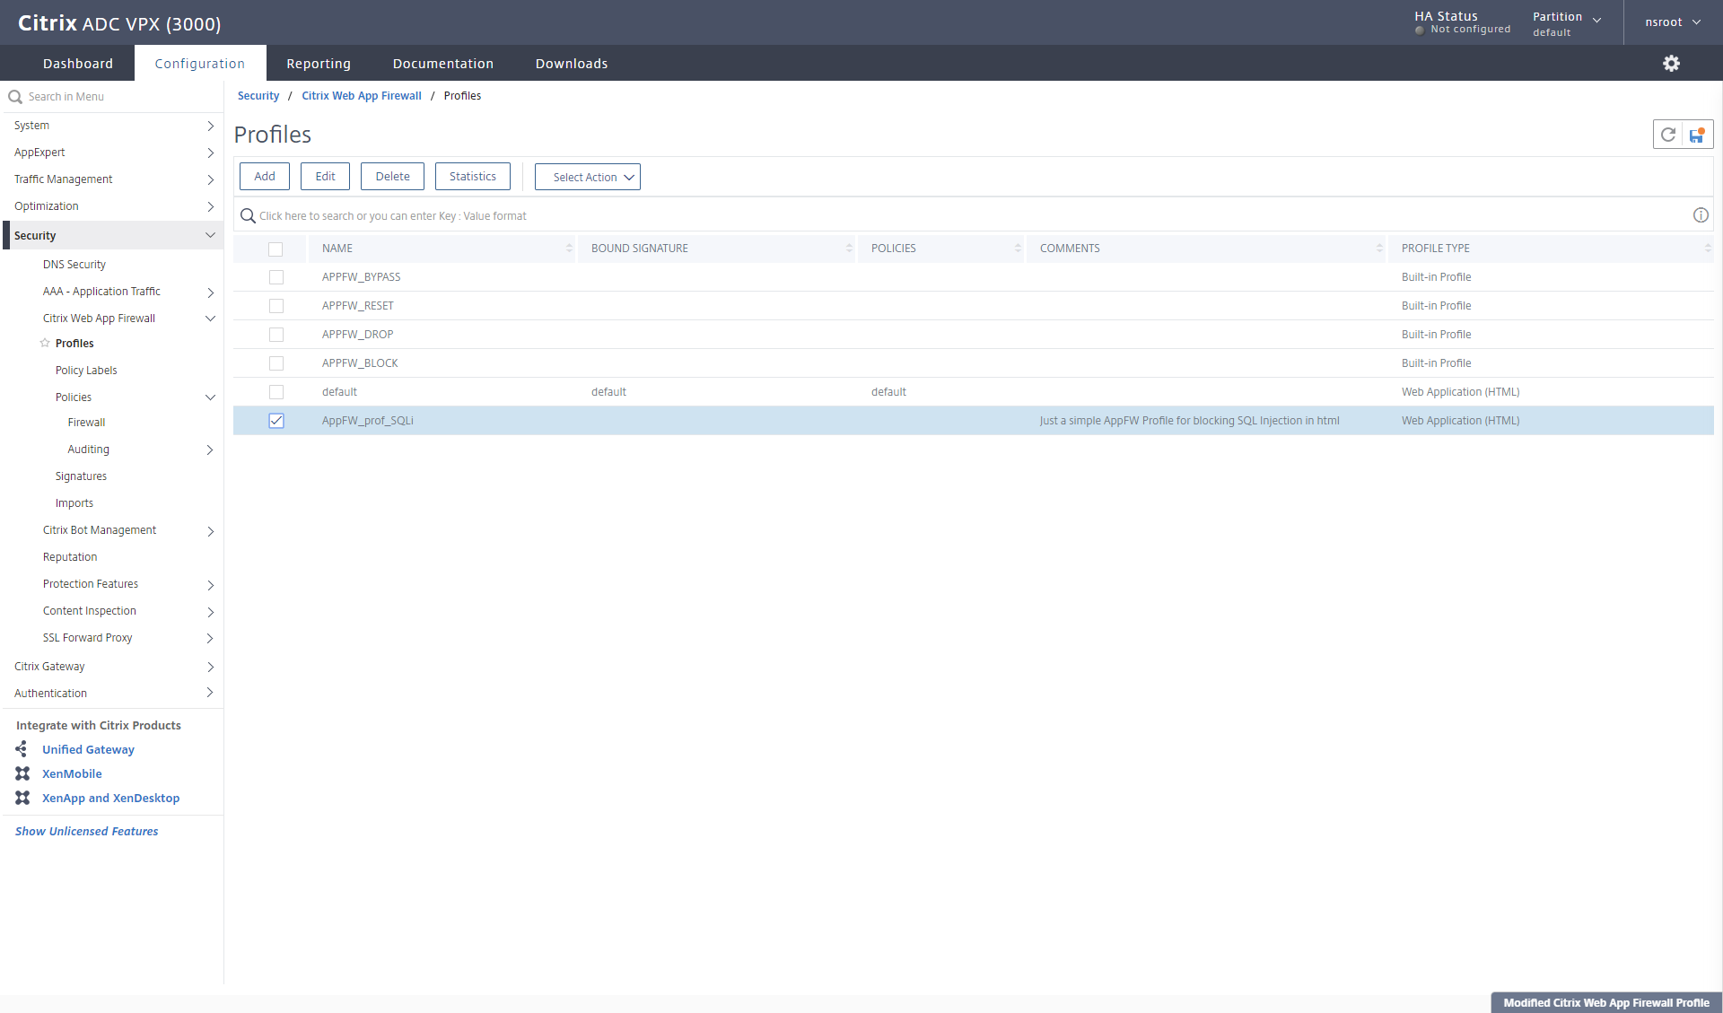Open the Unified Gateway link
This screenshot has height=1013, width=1723.
(88, 749)
